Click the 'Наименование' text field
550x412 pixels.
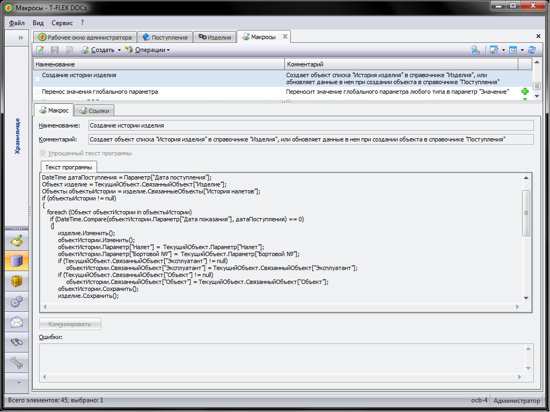coord(311,125)
